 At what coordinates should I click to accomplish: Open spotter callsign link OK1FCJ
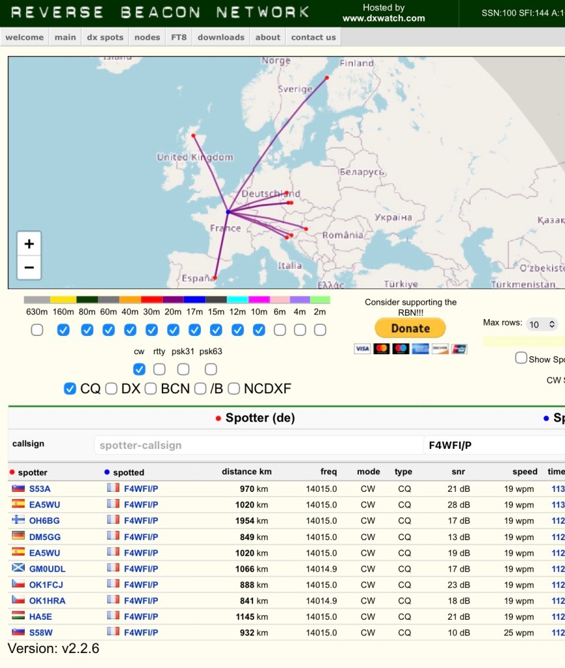pyautogui.click(x=46, y=584)
